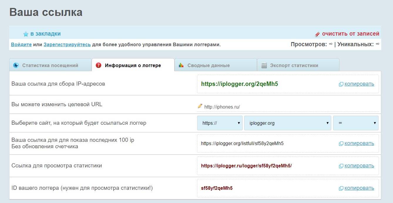Click label Ваша ссылка для сбора IP-адресов
This screenshot has height=203, width=393.
click(x=58, y=84)
